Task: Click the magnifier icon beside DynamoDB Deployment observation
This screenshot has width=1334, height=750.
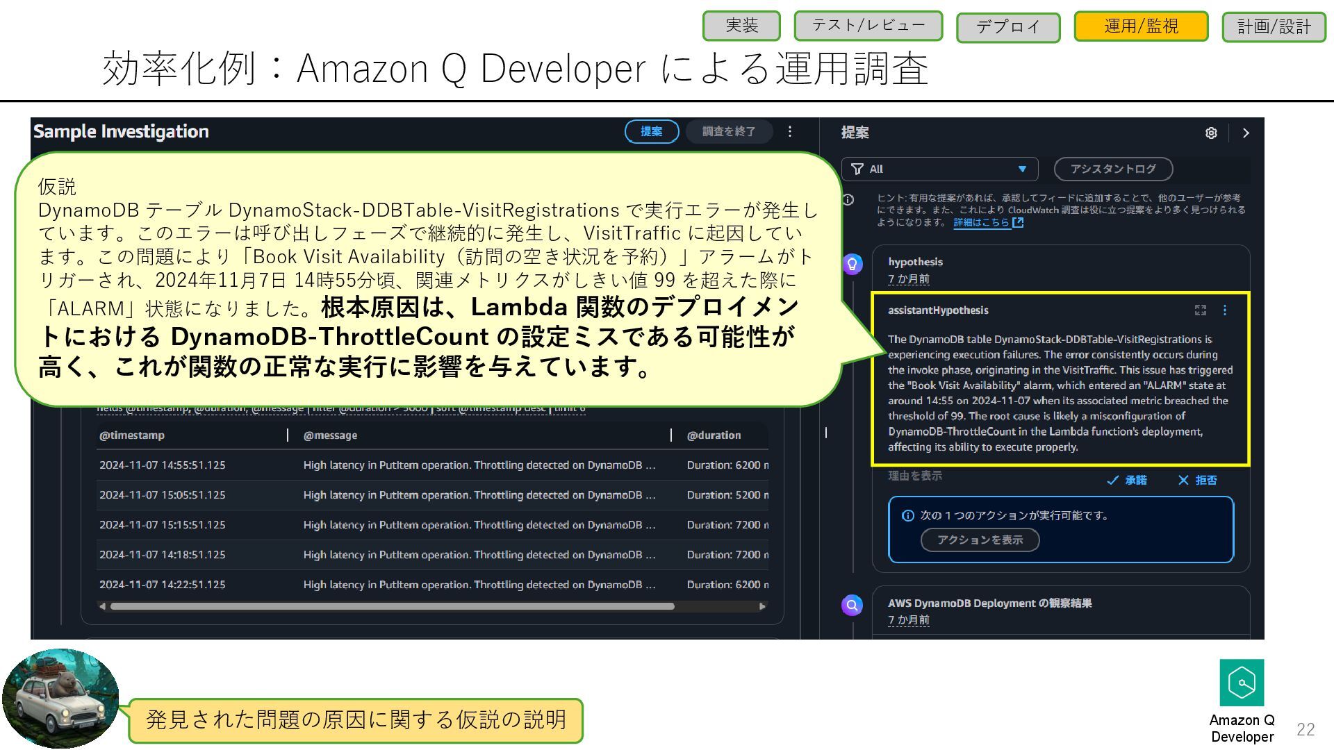Action: pyautogui.click(x=853, y=605)
